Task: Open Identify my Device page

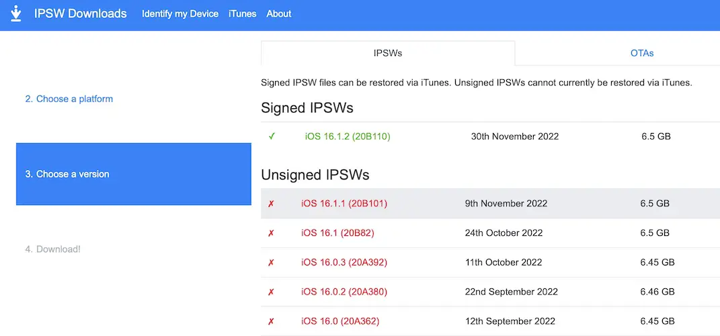Action: [x=180, y=13]
